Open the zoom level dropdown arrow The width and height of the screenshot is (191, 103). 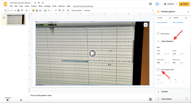tap(29, 11)
